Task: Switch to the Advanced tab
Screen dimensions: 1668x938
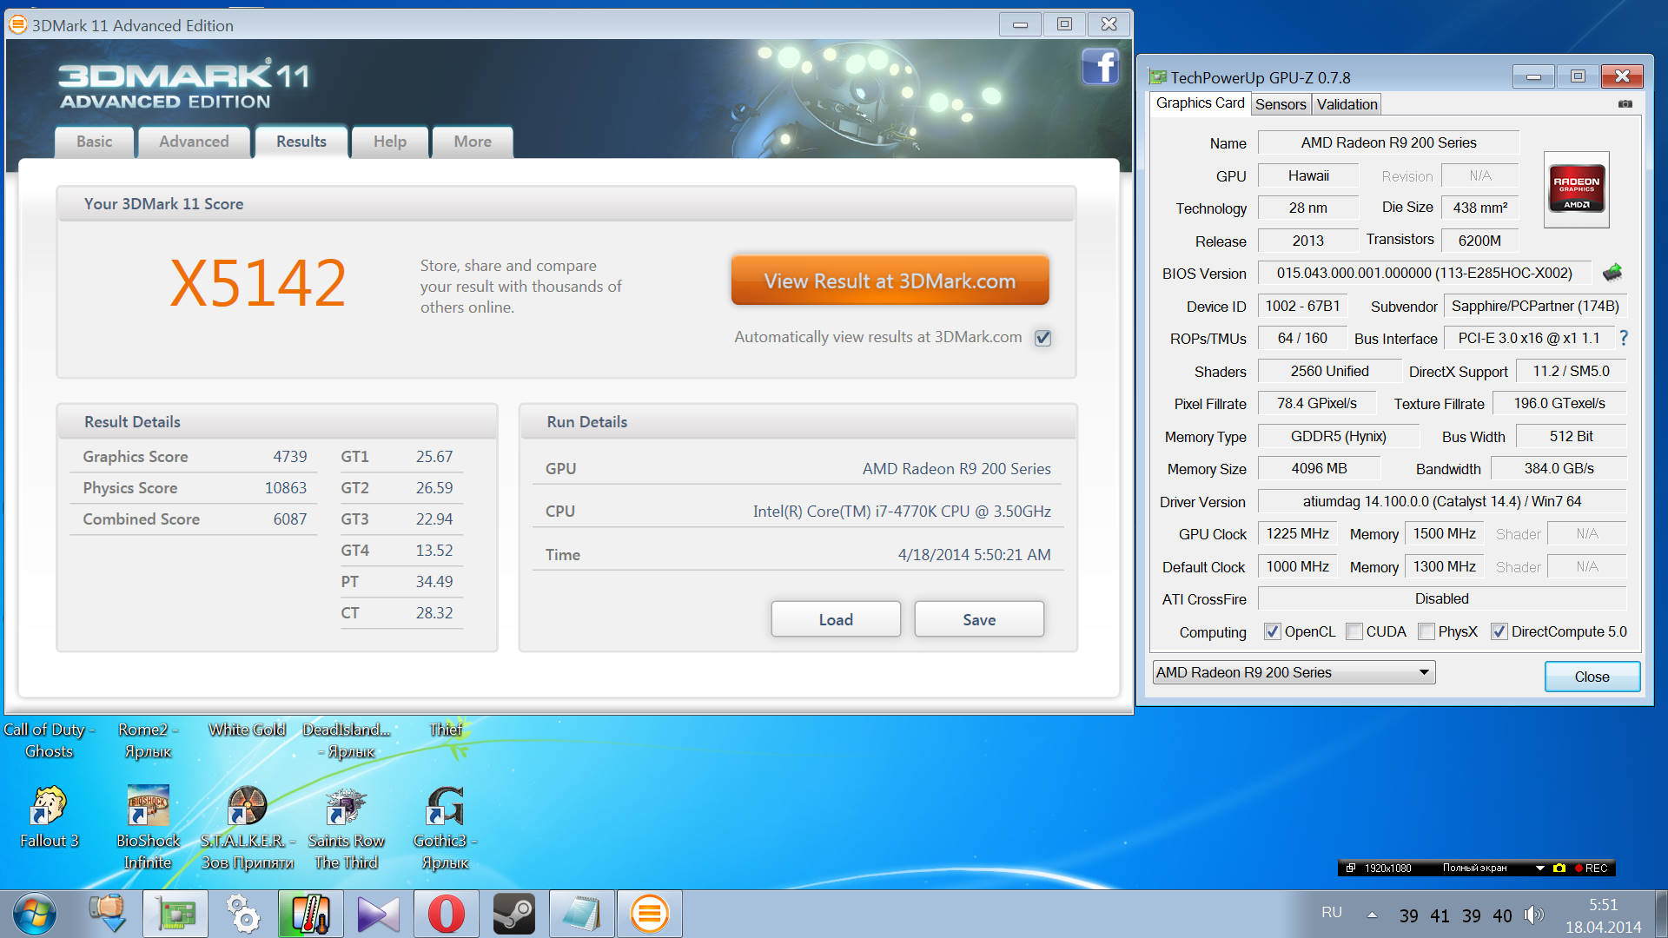Action: coord(194,142)
